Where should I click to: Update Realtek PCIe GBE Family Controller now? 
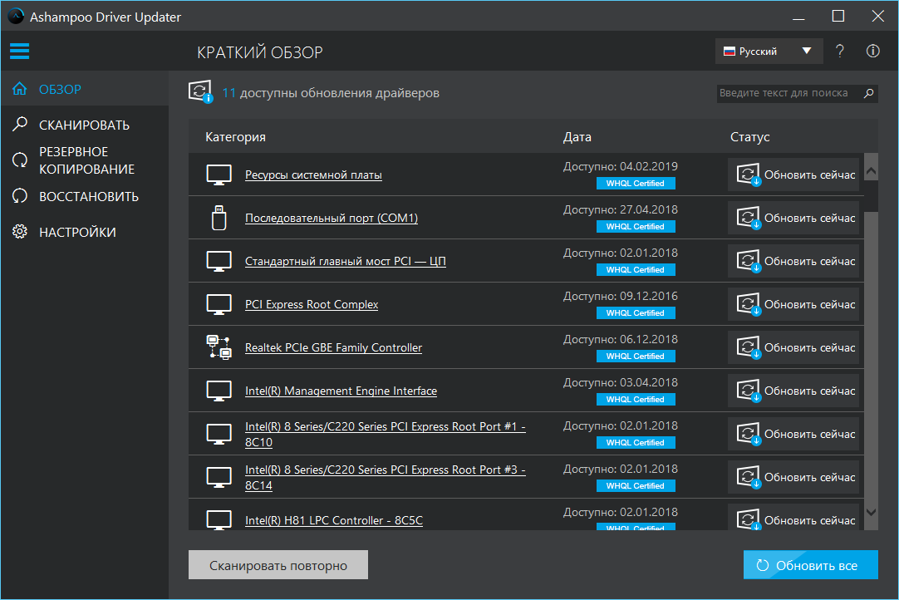coord(793,347)
